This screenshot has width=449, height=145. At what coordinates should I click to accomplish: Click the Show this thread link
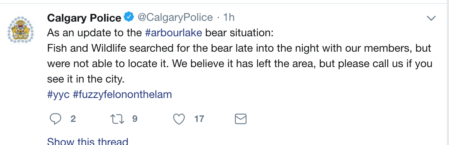tap(88, 141)
